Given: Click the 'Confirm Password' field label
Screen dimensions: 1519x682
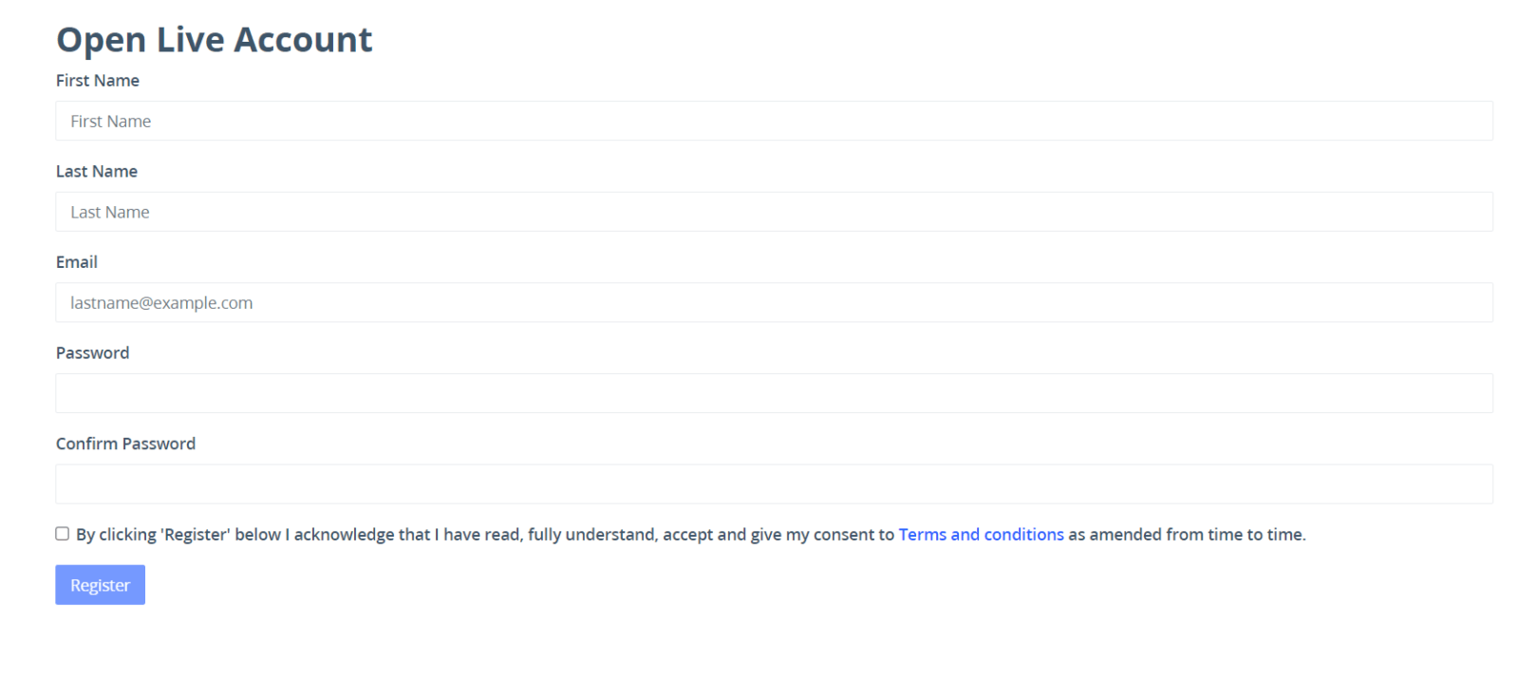Looking at the screenshot, I should [x=125, y=444].
